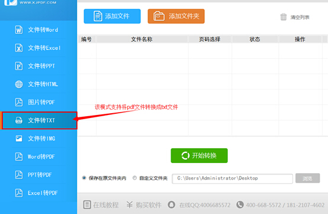Click the 状态 column header

(x=255, y=39)
